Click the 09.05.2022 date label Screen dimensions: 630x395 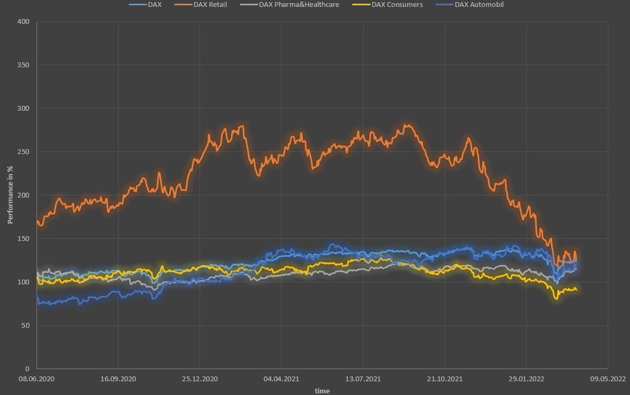(608, 379)
